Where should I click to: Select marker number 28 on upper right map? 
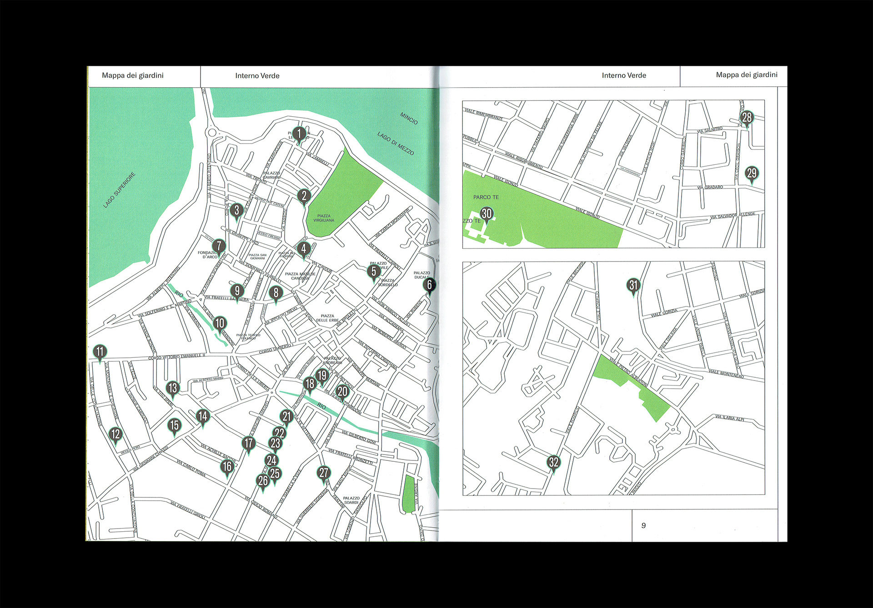pyautogui.click(x=747, y=118)
